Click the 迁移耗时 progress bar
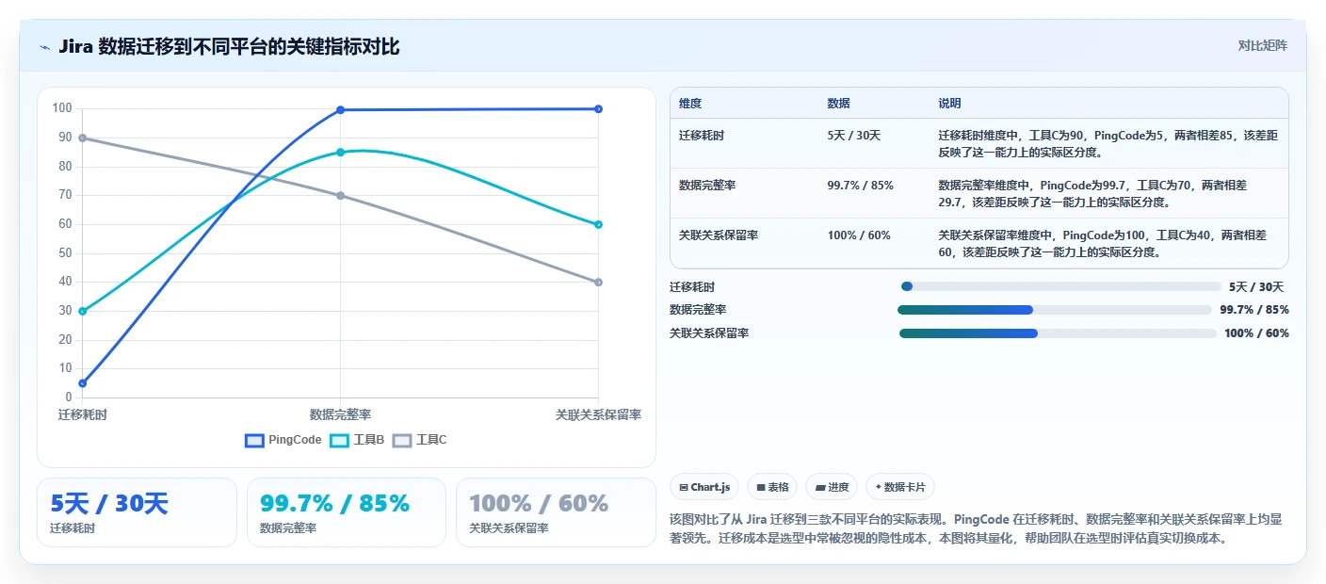Viewport: 1326px width, 584px height. click(x=1060, y=286)
